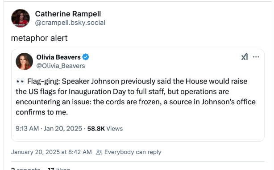Screen dimensions: 274x170
Task: Click the quoted tweet body text
Action: (136, 97)
